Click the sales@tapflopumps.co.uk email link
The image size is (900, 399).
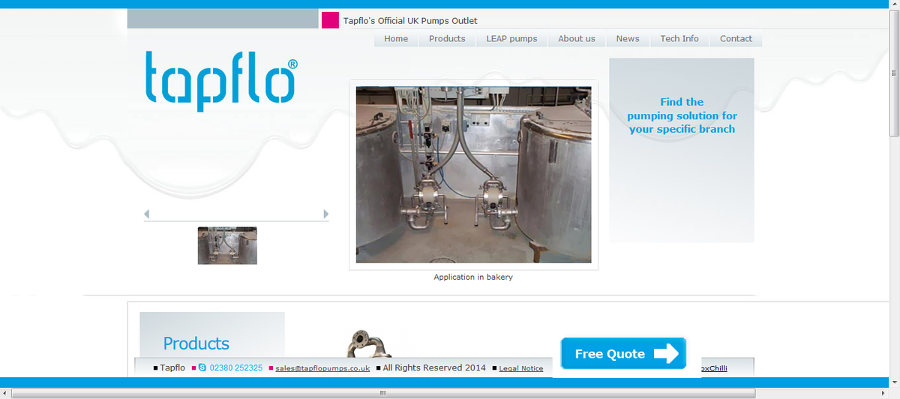[x=322, y=368]
